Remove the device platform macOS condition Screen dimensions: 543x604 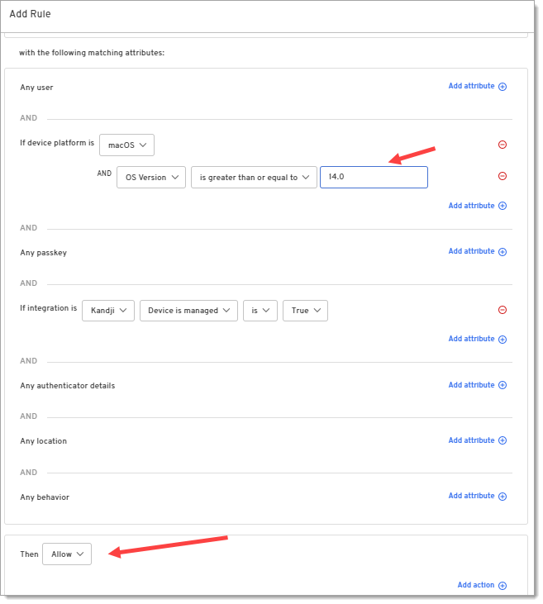click(x=503, y=145)
